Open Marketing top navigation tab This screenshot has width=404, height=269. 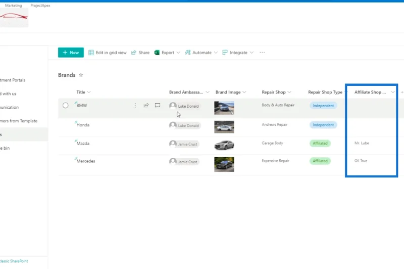coord(14,6)
